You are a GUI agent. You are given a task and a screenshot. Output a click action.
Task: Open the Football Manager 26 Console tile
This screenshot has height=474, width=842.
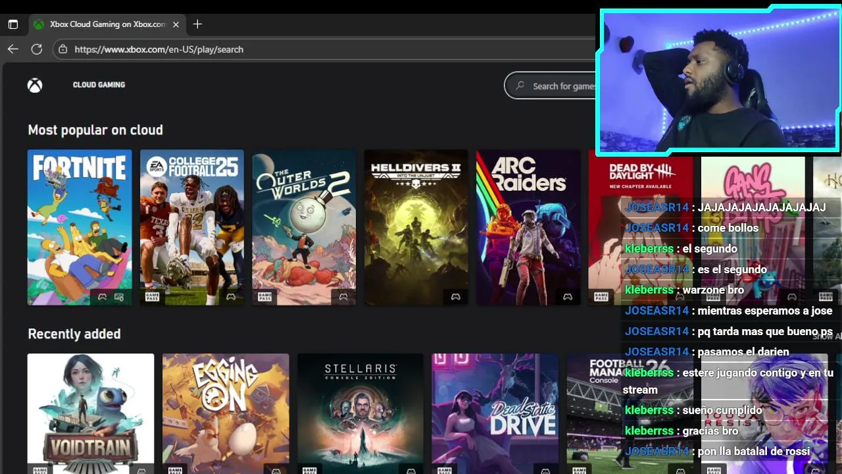pyautogui.click(x=630, y=413)
